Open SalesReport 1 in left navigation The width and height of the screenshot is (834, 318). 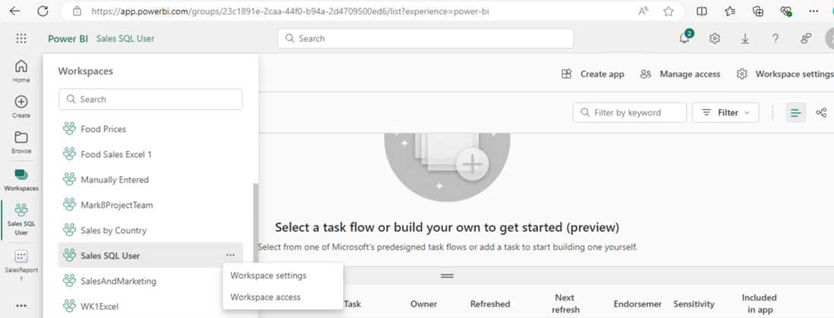pos(21,266)
